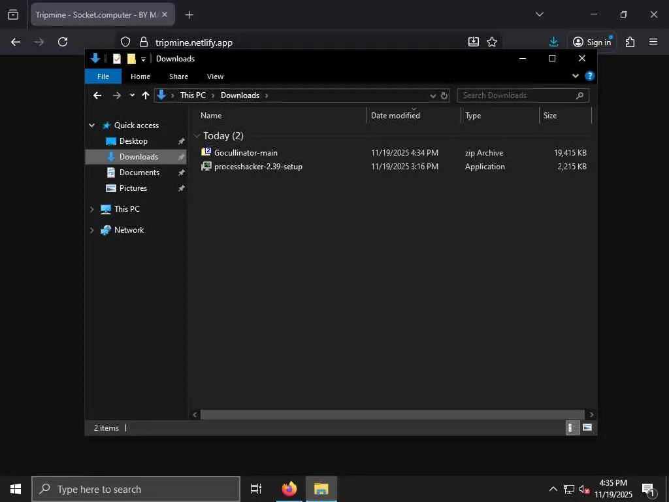
Task: Go back in the Firefox browser
Action: click(16, 42)
